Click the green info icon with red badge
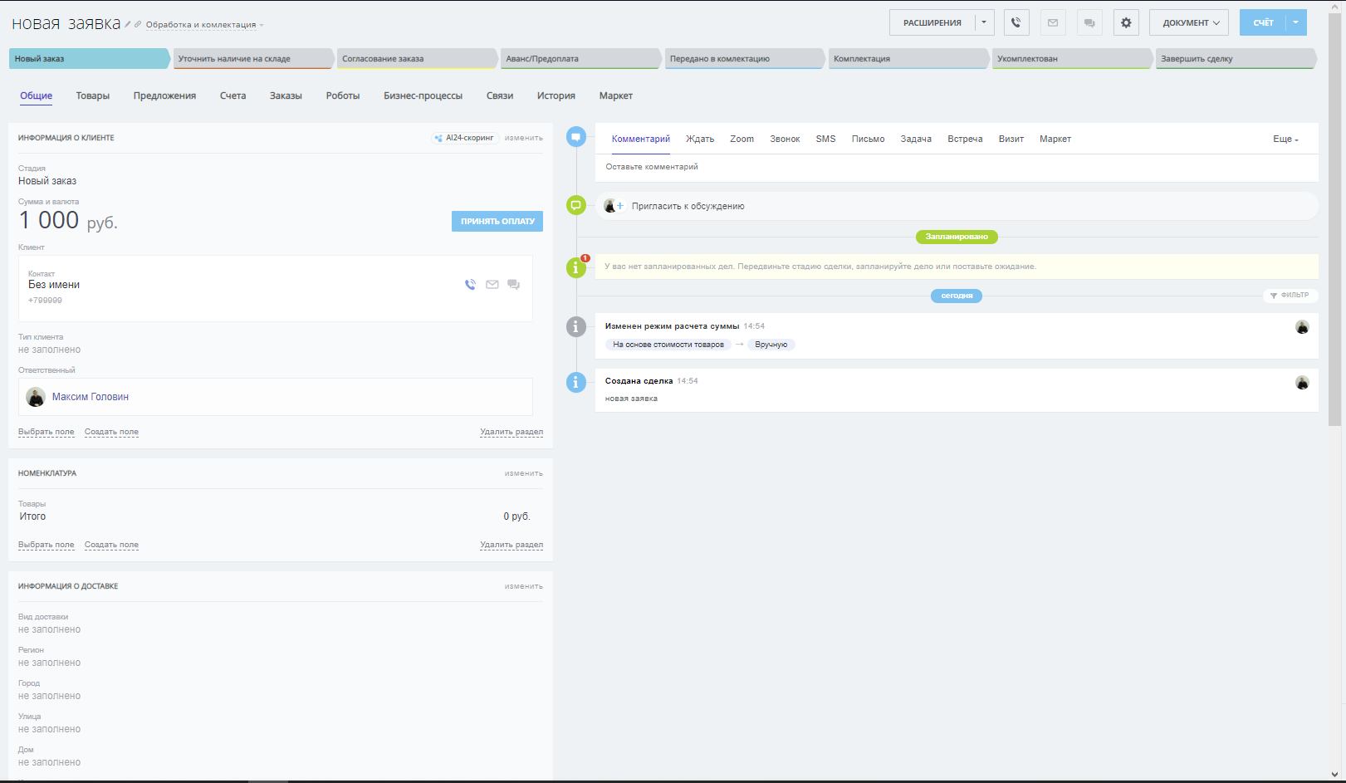 coord(576,267)
